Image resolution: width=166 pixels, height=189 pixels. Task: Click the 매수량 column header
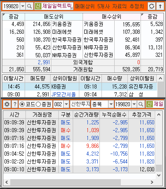click(115, 79)
